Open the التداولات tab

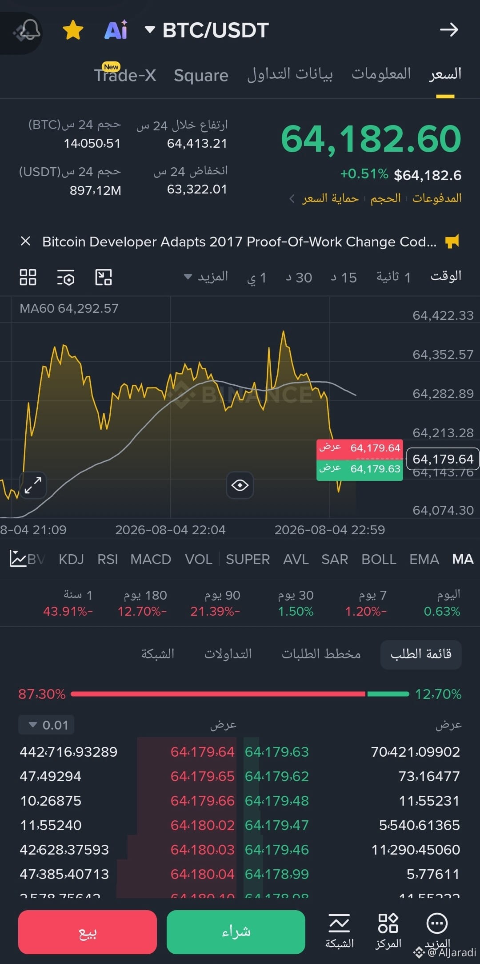click(228, 654)
